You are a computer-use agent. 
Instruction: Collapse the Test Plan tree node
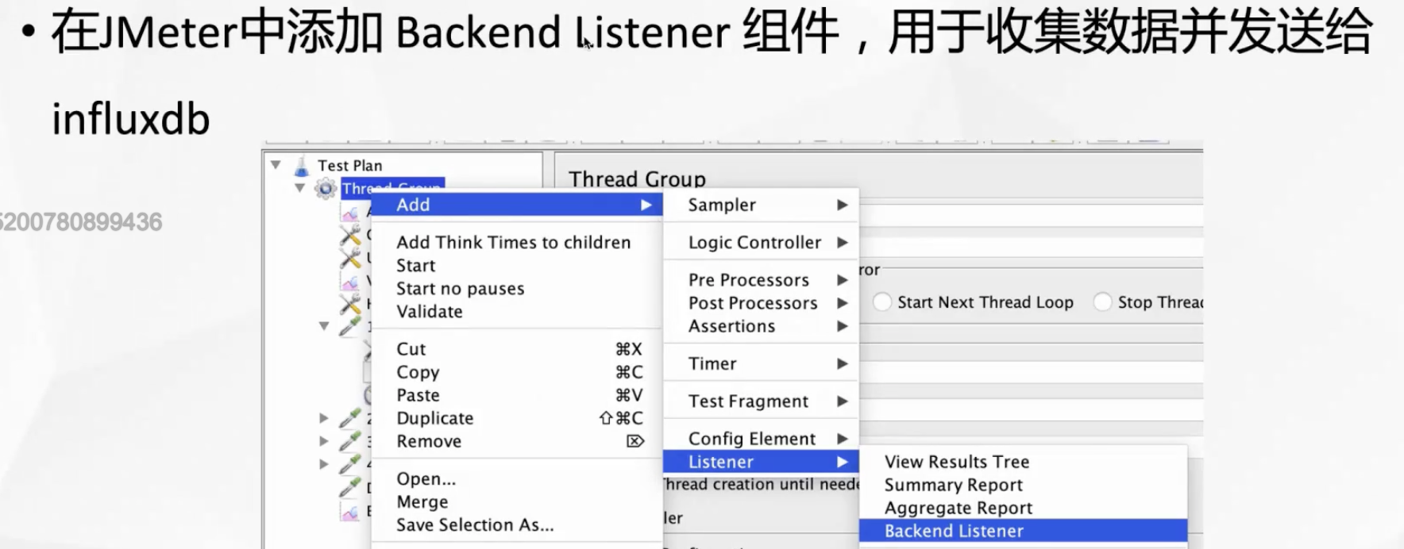276,165
